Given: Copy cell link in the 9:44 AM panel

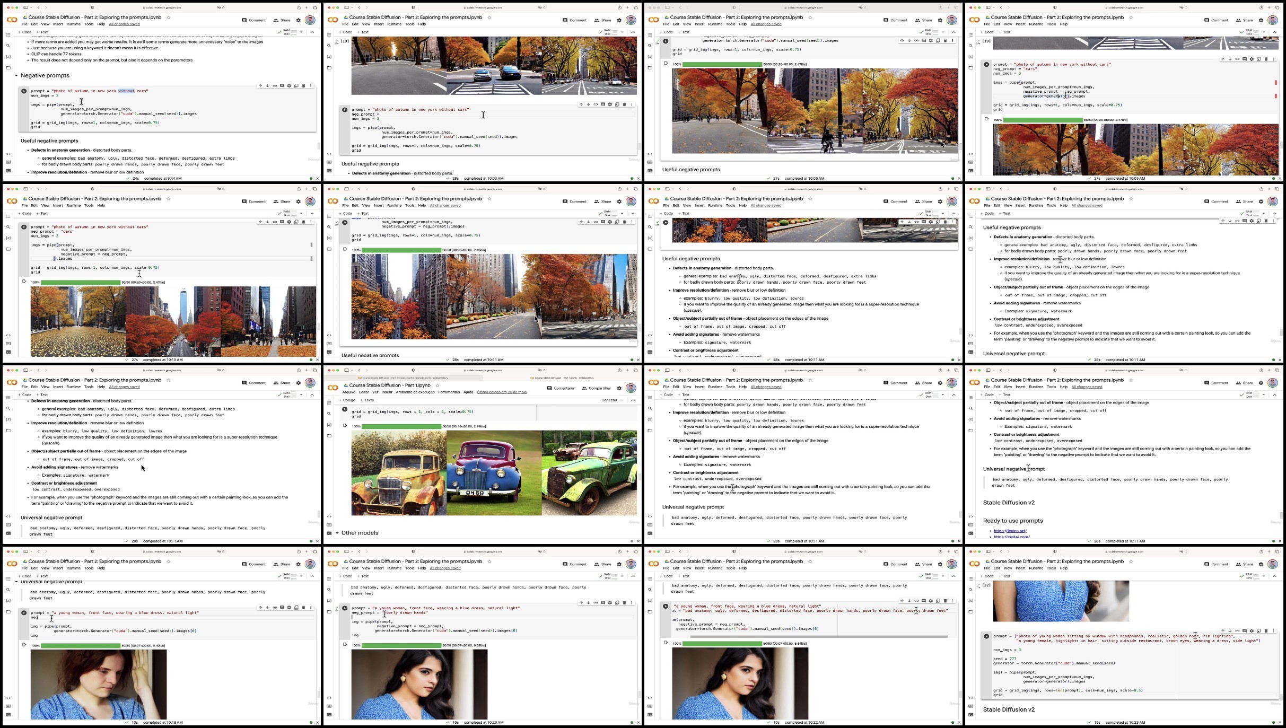Looking at the screenshot, I should point(275,85).
